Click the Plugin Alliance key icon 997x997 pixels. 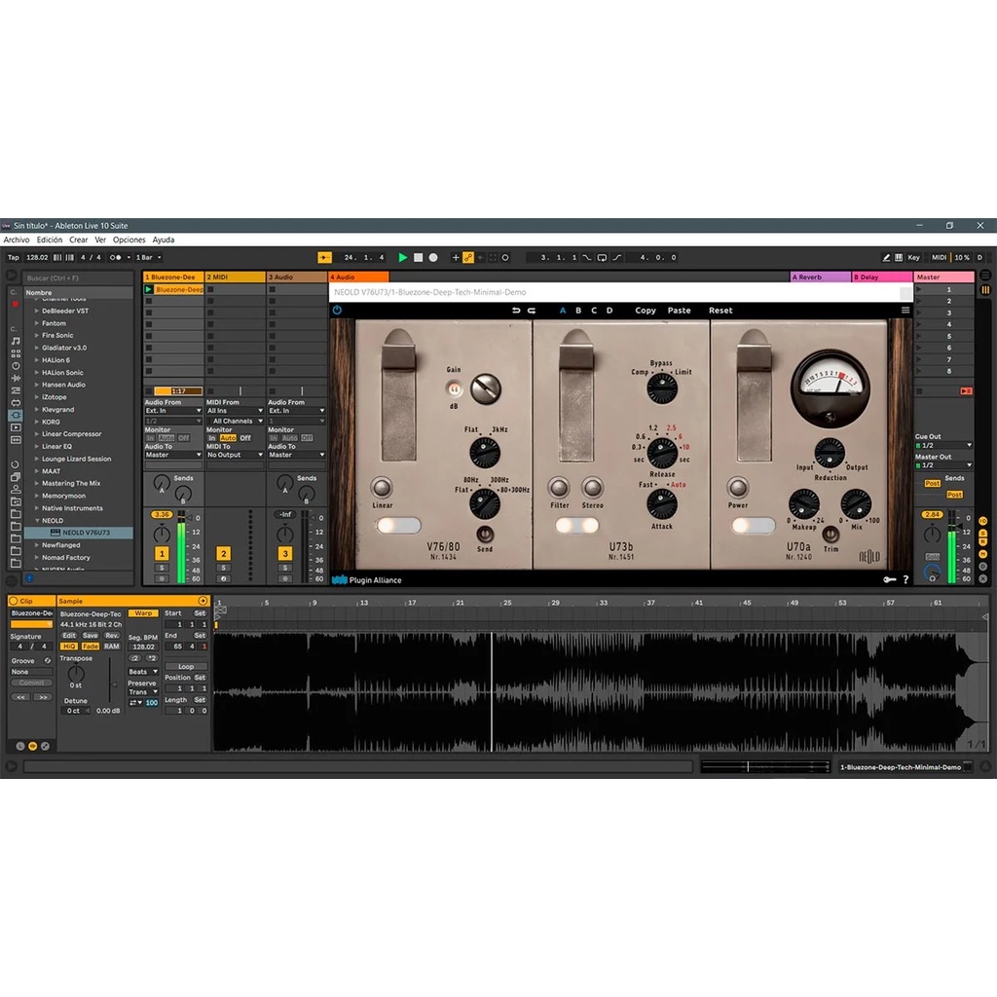click(889, 579)
